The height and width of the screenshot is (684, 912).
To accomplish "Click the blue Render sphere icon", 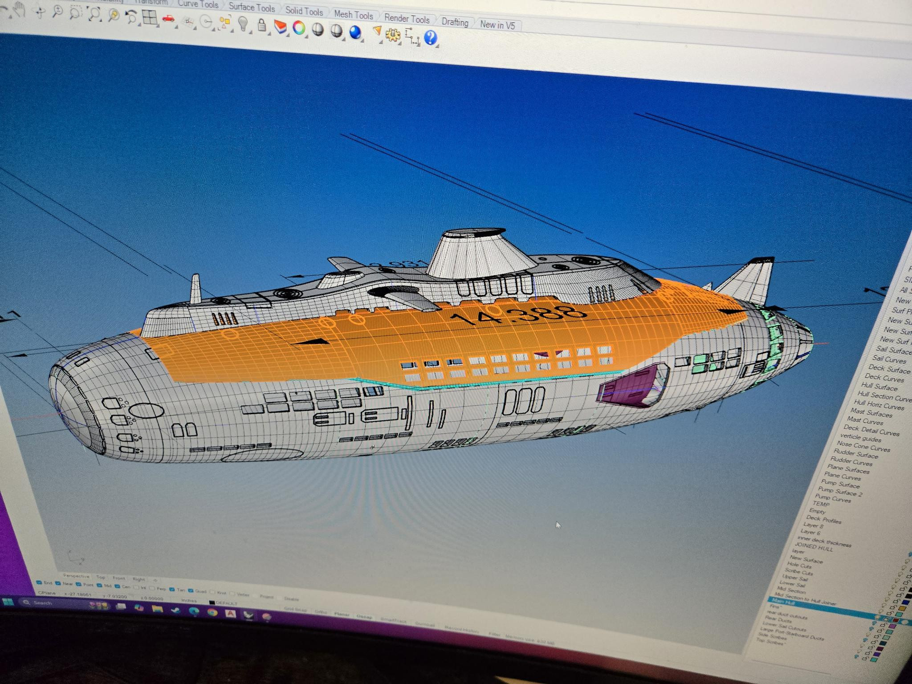I will [x=355, y=32].
